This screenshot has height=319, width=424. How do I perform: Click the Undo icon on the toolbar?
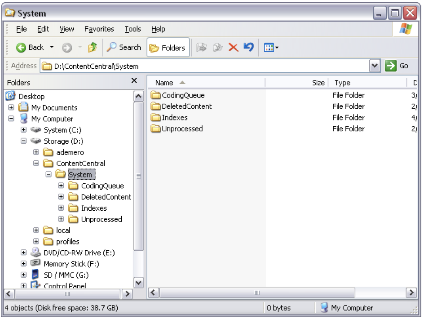248,47
